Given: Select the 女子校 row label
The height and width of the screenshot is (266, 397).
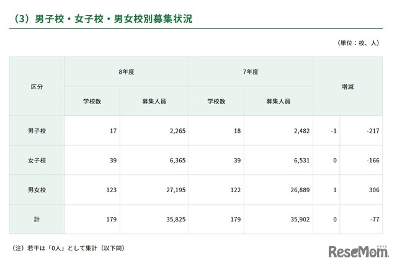Looking at the screenshot, I should coord(37,160).
